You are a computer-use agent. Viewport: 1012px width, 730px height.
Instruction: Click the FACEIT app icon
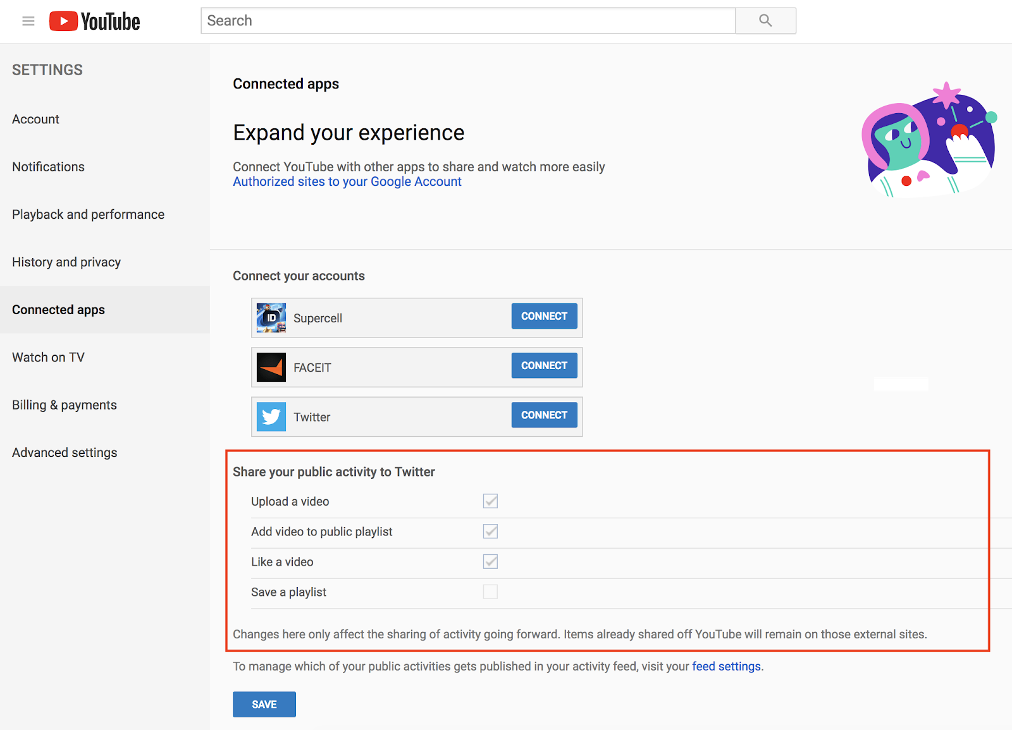(271, 367)
